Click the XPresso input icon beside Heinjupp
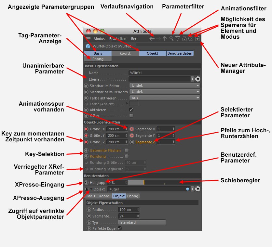Viewport: 272px width, 247px height. [x=86, y=183]
